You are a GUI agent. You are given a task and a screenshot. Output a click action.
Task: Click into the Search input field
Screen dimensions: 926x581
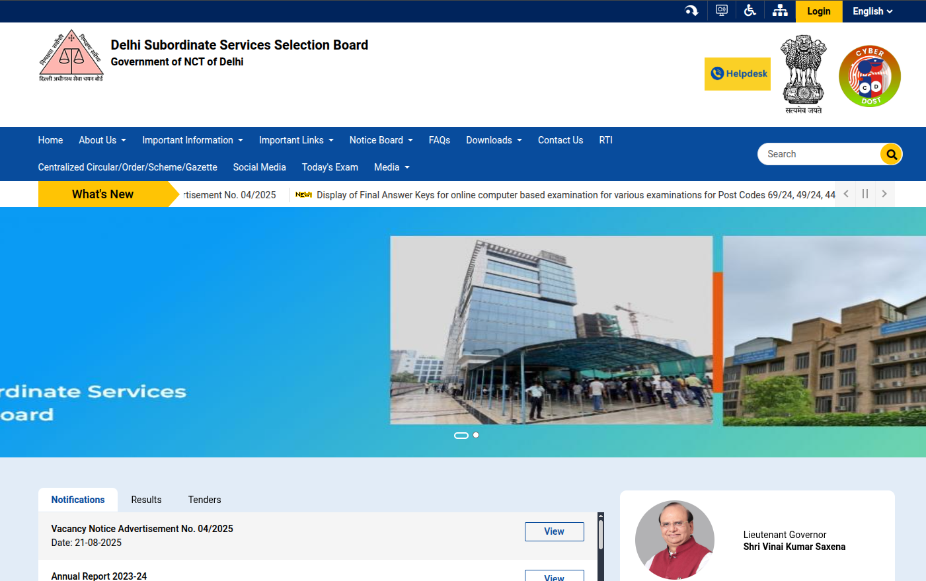(x=820, y=154)
